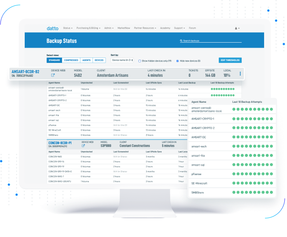The height and width of the screenshot is (237, 287).
Task: Click AMSART-DC in backup attempts popup
Action: [199, 137]
